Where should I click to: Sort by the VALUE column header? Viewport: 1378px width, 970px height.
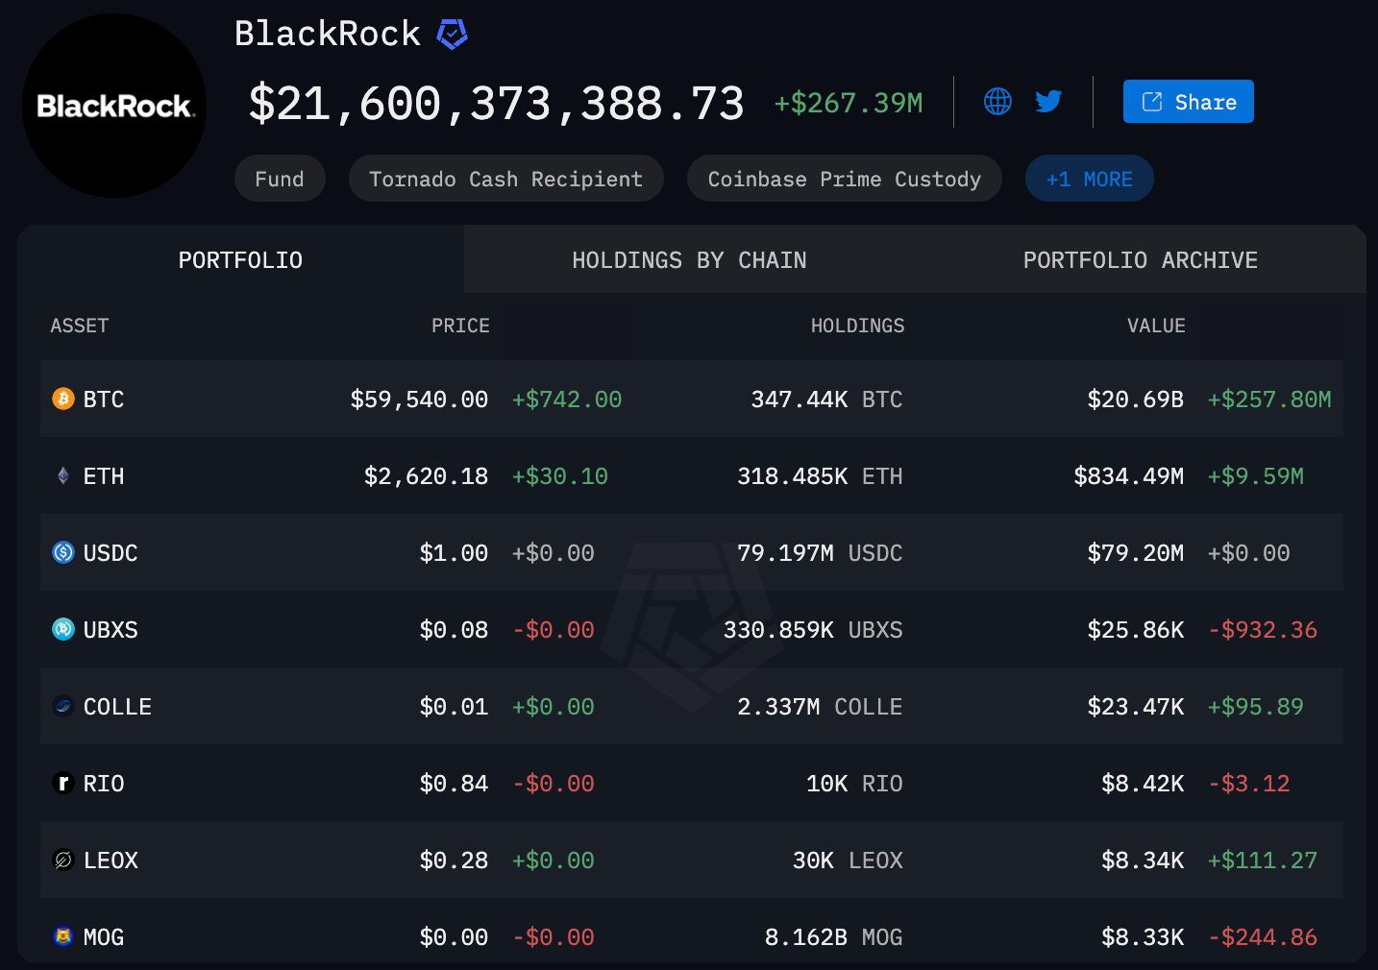(1156, 326)
